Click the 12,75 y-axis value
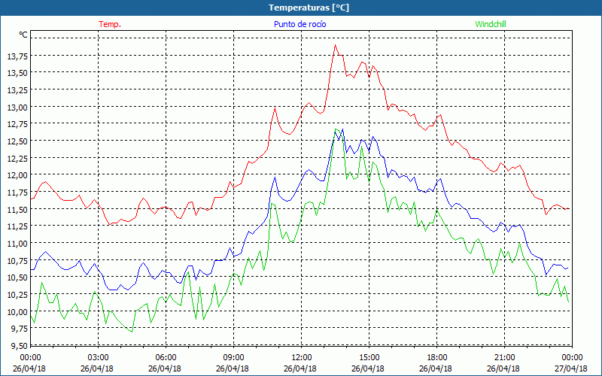The image size is (602, 376). coord(17,124)
